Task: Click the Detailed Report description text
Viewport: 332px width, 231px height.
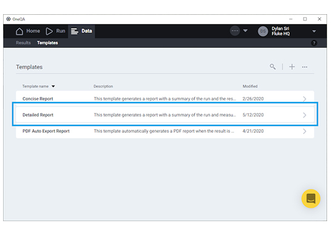Action: coord(165,115)
